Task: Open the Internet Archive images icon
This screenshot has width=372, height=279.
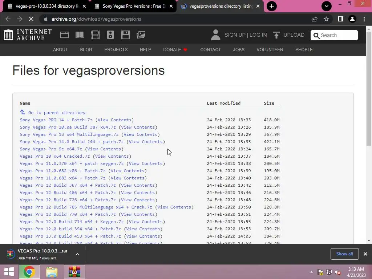Action: 141,35
